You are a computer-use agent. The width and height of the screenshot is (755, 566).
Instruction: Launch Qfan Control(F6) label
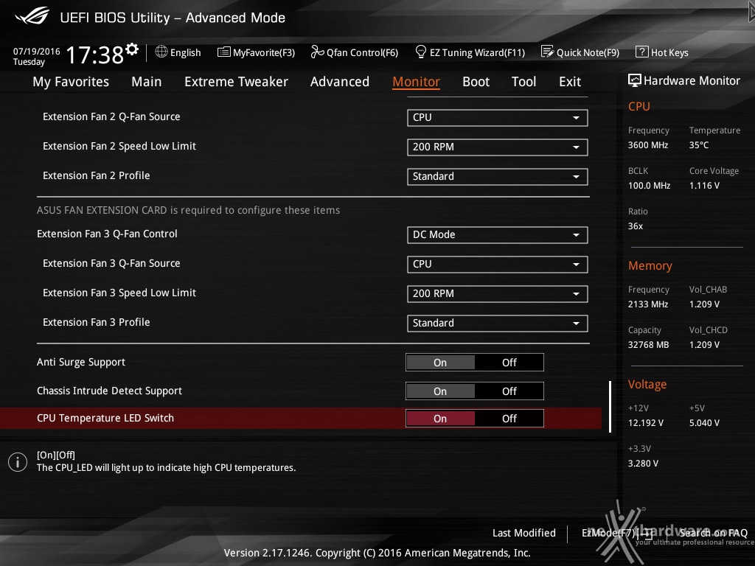click(362, 52)
